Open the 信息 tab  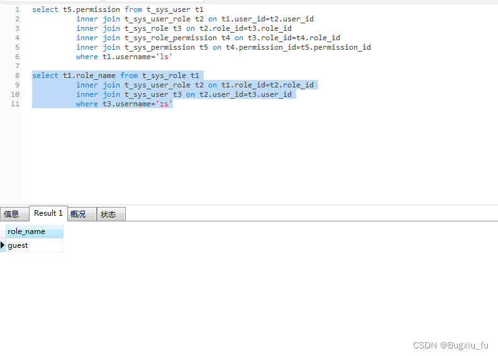[x=14, y=214]
